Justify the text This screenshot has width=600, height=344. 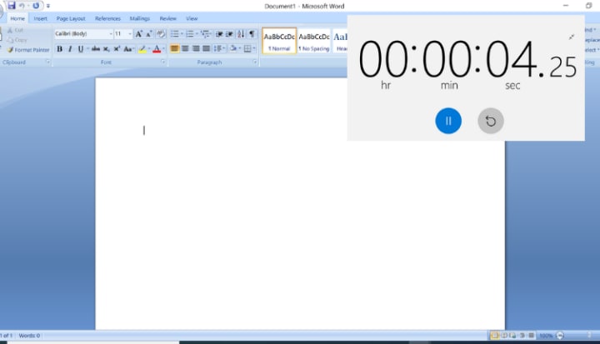[x=207, y=48]
